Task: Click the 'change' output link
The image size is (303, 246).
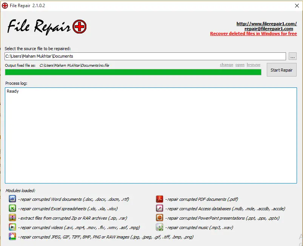Action: tap(226, 65)
